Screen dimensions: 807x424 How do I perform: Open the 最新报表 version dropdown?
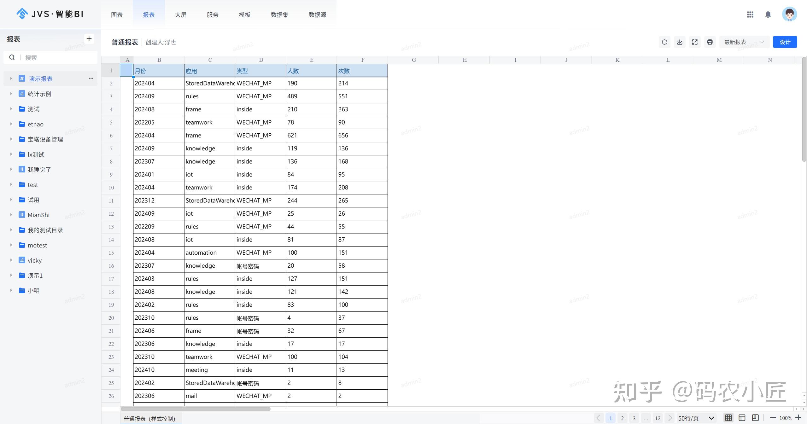tap(744, 42)
